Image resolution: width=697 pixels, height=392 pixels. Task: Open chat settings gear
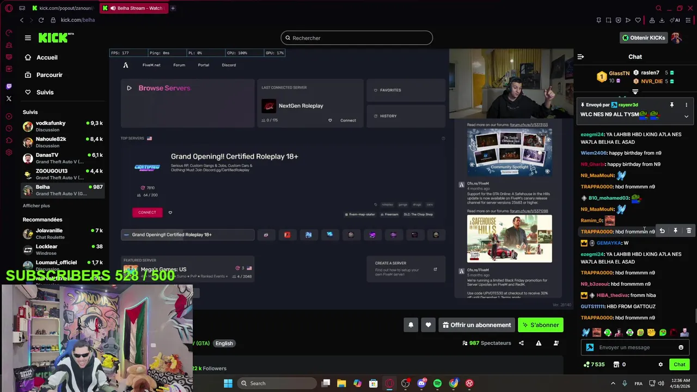point(661,364)
